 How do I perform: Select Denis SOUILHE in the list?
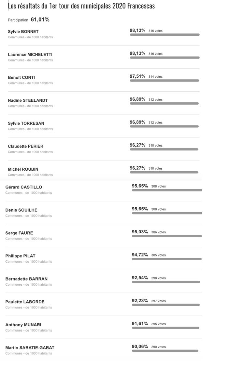[21, 210]
